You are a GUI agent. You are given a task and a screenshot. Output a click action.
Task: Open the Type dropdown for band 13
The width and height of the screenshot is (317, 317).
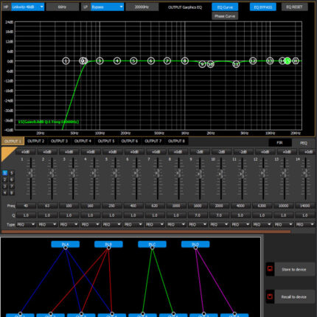[x=284, y=224]
